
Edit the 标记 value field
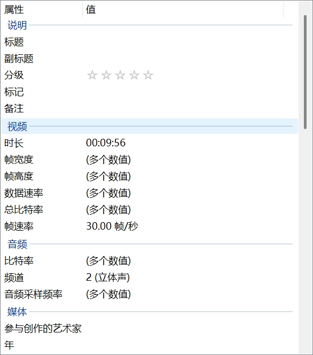tap(190, 92)
